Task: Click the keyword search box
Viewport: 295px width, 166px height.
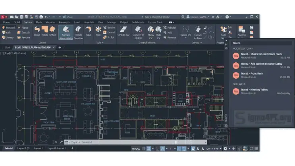Action: pyautogui.click(x=162, y=17)
